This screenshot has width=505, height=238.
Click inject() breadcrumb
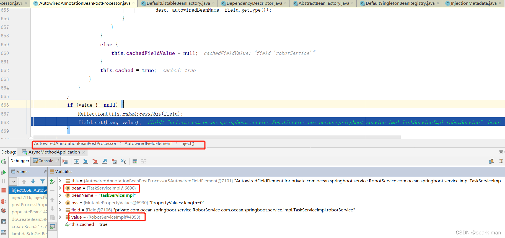(x=187, y=144)
